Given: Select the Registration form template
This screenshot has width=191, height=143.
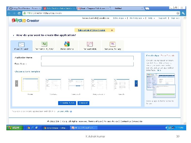Looking at the screenshot, I should click(99, 84).
